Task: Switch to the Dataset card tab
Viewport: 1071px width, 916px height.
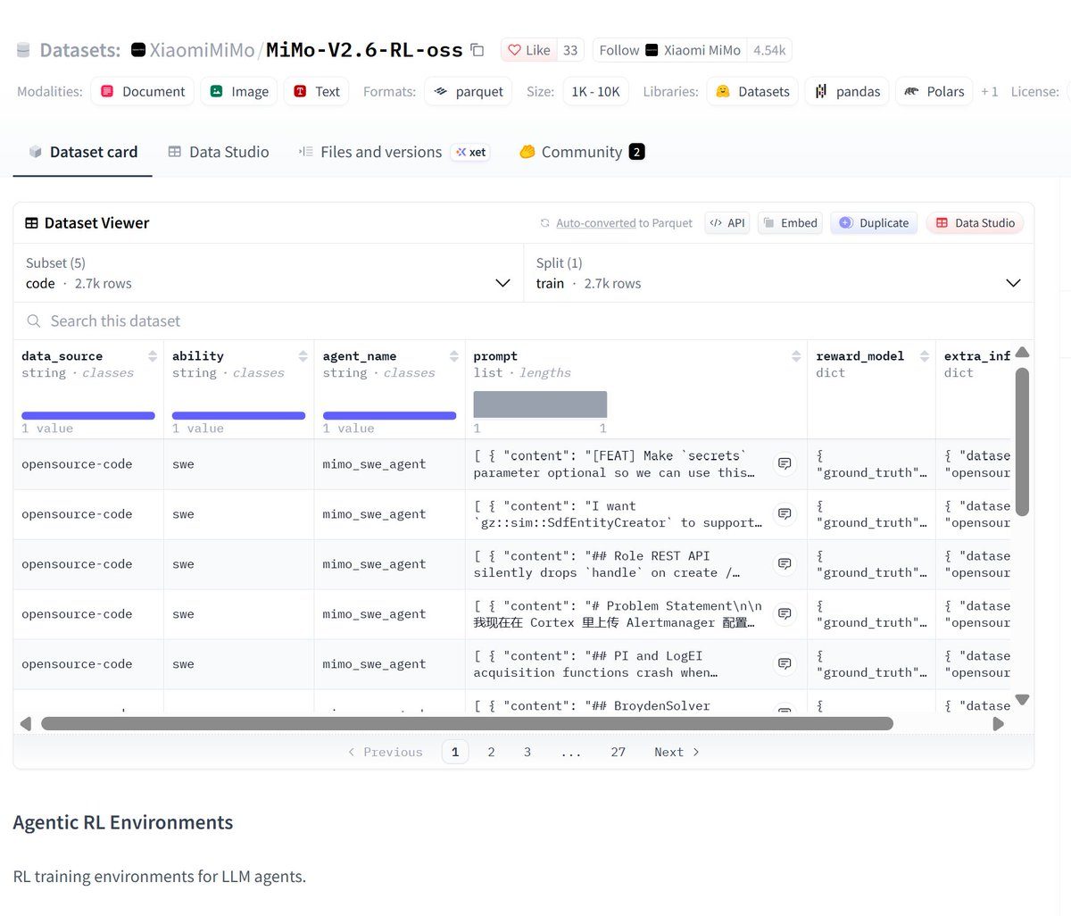Action: click(x=83, y=152)
